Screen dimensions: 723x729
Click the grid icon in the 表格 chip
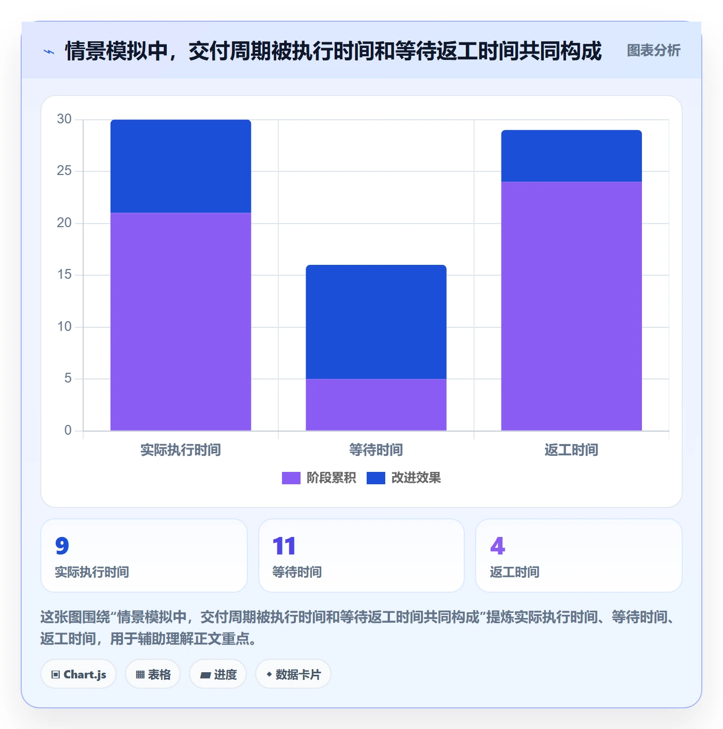click(140, 675)
